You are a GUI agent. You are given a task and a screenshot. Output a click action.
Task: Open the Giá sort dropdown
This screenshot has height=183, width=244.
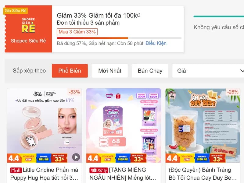208,71
